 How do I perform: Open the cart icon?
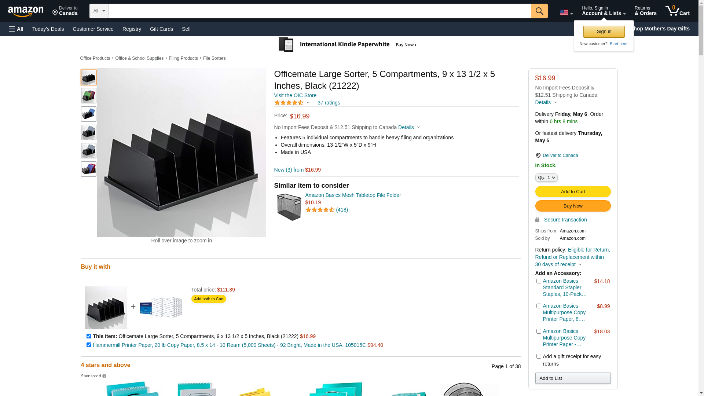tap(677, 11)
